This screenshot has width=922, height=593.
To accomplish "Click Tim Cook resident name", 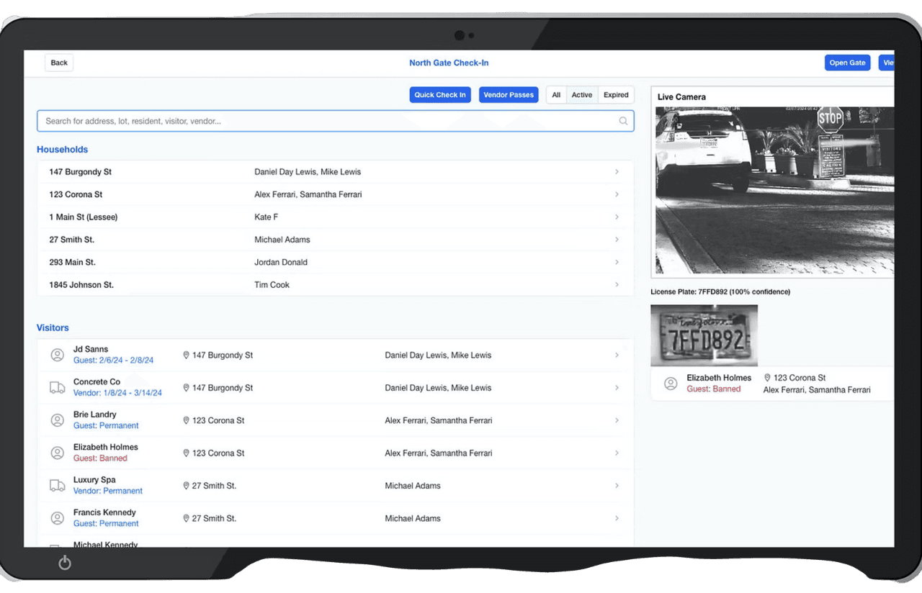I will point(272,285).
